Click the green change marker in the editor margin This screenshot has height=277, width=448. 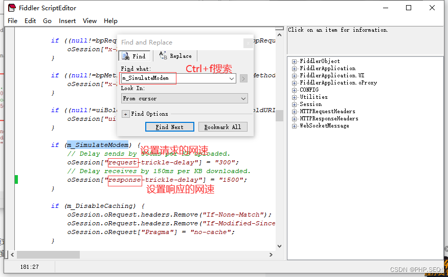(16, 179)
